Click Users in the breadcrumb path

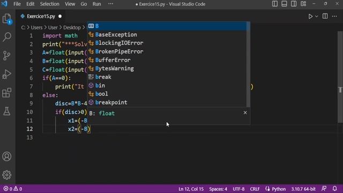pos(36,27)
